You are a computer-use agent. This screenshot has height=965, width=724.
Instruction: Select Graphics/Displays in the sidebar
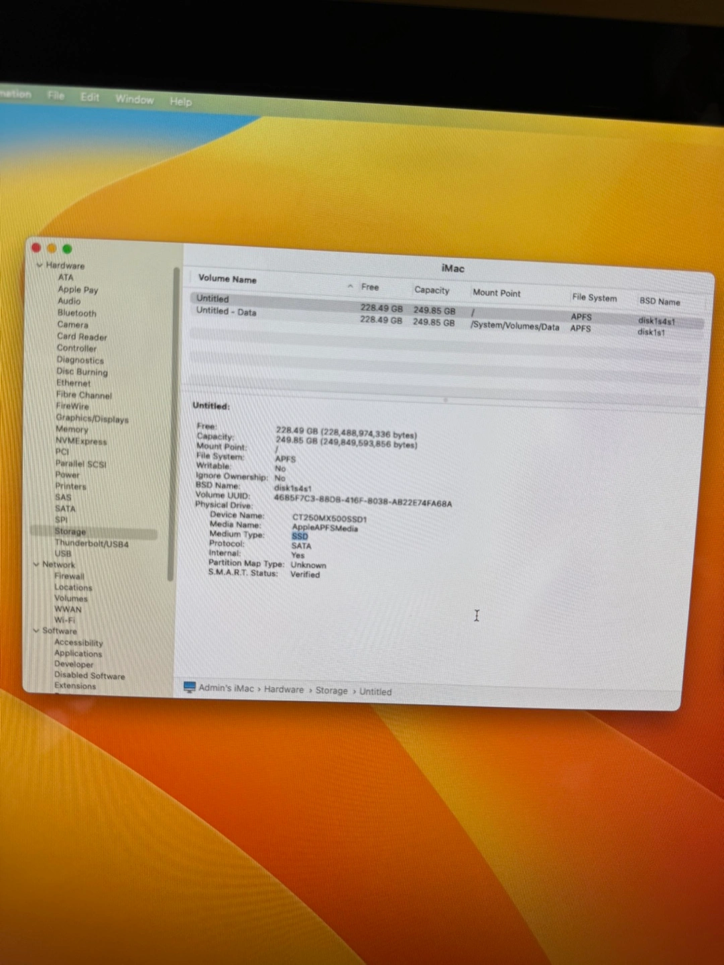(92, 418)
